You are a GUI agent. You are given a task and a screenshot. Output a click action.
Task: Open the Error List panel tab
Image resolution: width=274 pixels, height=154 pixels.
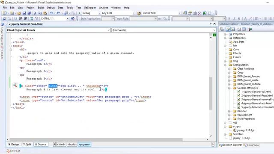click(x=13, y=151)
